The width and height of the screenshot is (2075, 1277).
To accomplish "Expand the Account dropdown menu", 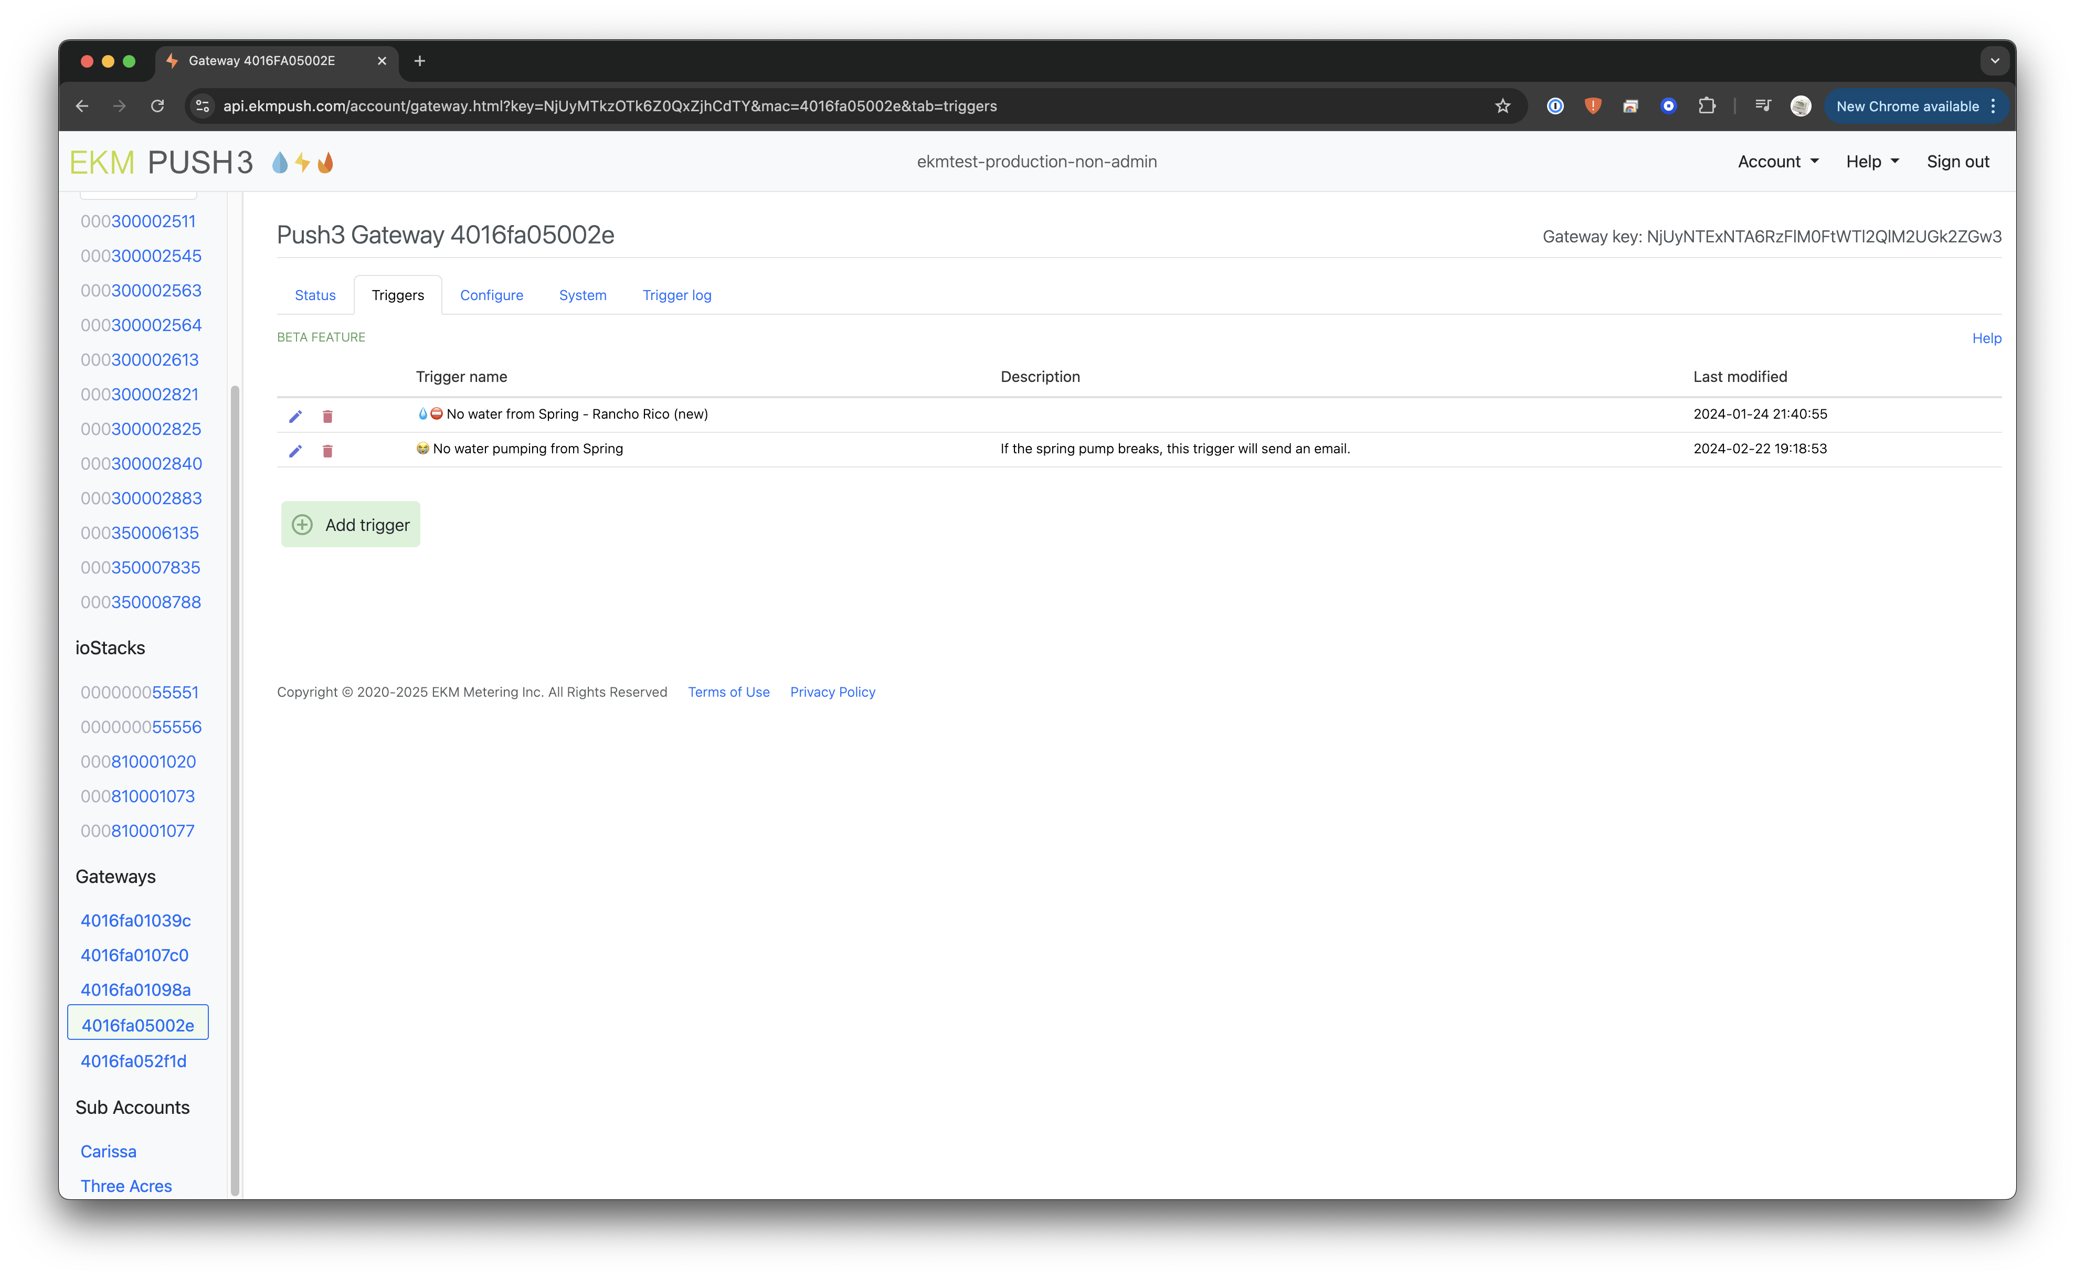I will (x=1778, y=161).
